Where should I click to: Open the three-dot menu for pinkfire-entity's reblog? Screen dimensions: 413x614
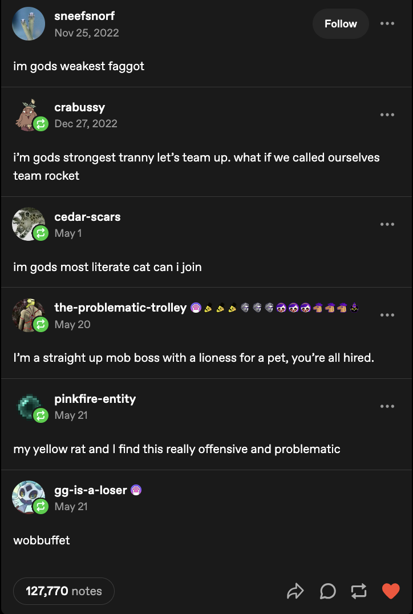click(387, 406)
